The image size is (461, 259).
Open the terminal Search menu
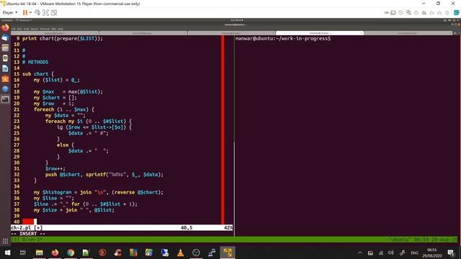35,29
